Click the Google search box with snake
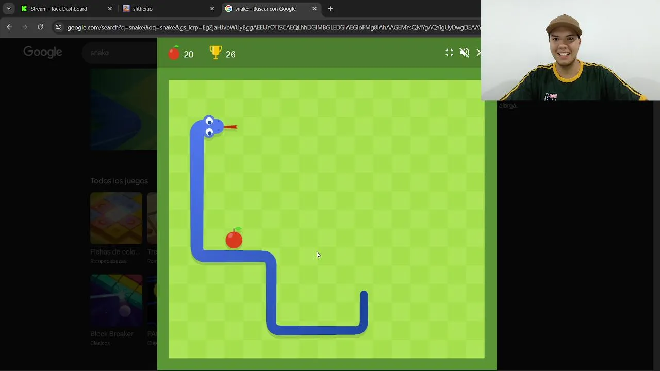This screenshot has width=660, height=371. [120, 53]
